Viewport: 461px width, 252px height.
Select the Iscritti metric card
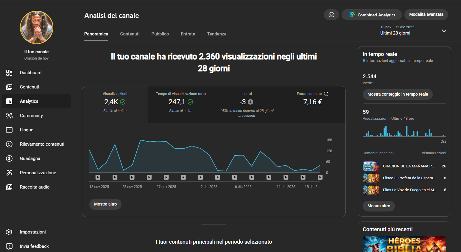tap(247, 105)
